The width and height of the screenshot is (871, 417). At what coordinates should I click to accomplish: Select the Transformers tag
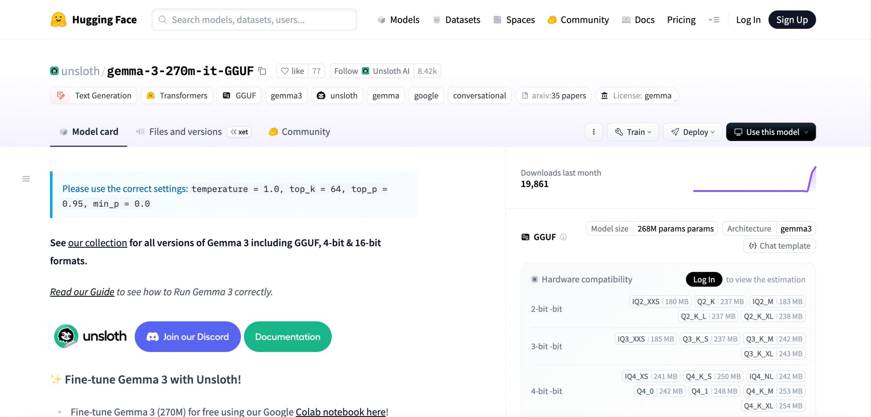click(x=177, y=95)
